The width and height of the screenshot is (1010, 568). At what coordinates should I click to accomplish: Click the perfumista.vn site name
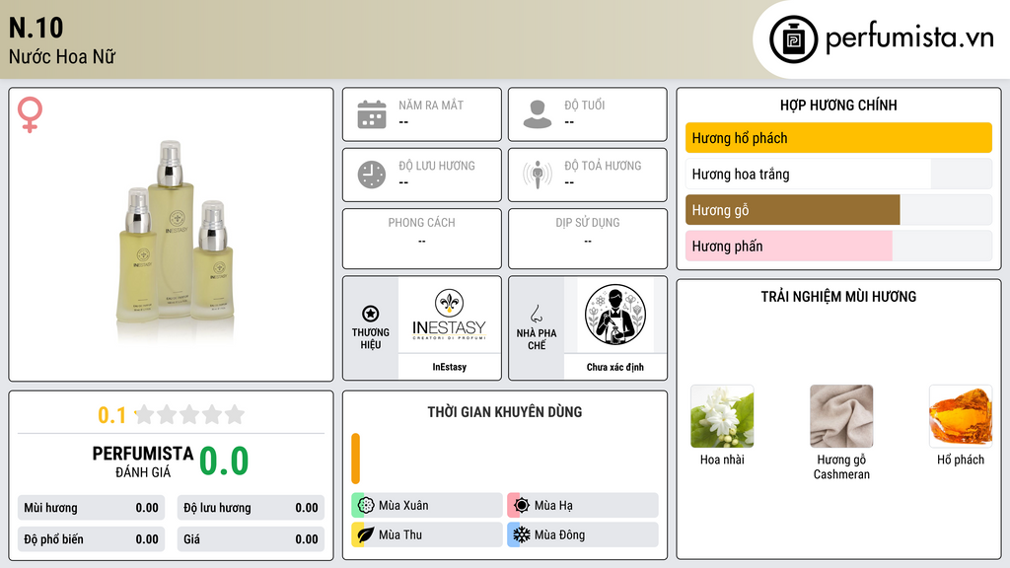pos(909,38)
